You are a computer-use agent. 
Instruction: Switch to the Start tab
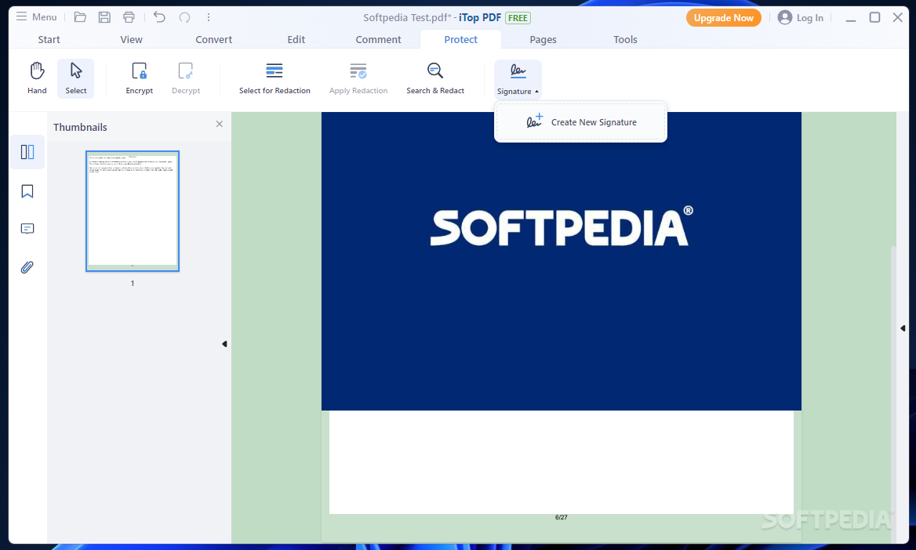pos(49,39)
